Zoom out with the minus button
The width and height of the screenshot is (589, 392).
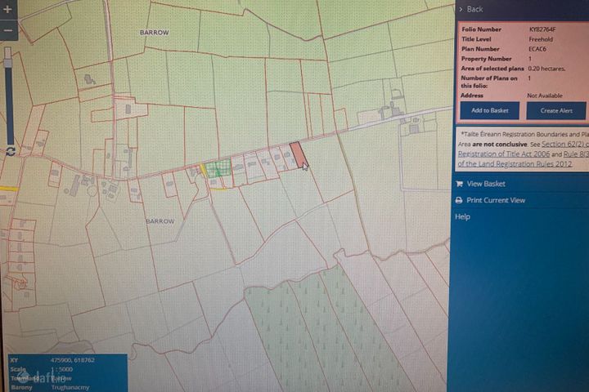8,31
